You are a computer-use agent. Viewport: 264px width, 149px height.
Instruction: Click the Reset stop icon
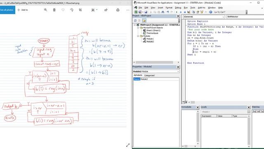(184, 12)
